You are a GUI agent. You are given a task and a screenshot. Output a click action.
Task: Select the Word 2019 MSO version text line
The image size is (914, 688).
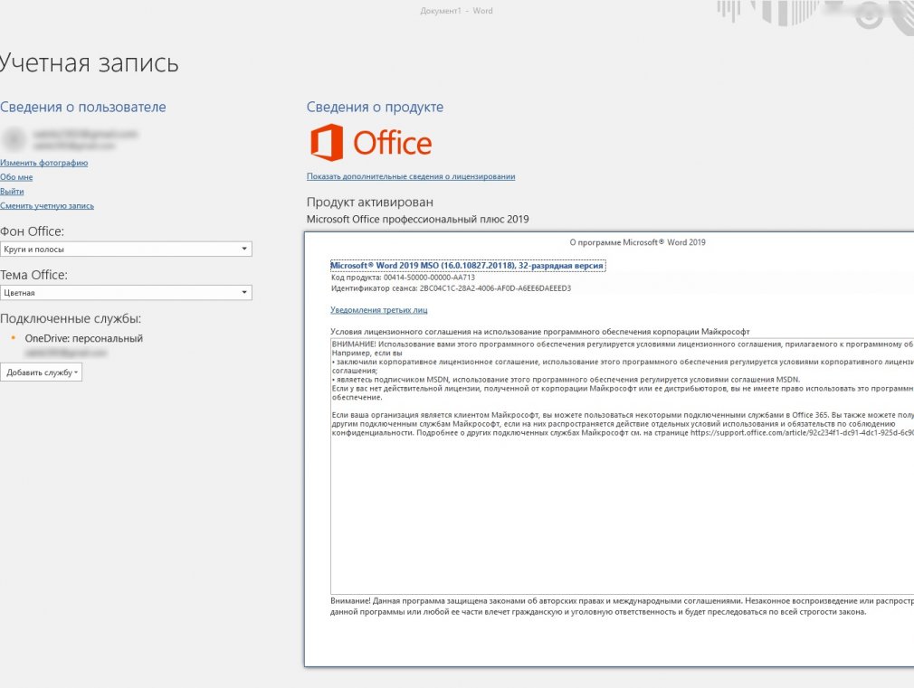coord(468,266)
